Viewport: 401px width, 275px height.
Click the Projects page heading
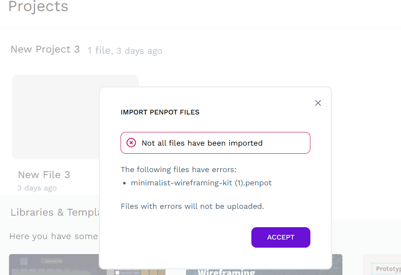click(38, 7)
